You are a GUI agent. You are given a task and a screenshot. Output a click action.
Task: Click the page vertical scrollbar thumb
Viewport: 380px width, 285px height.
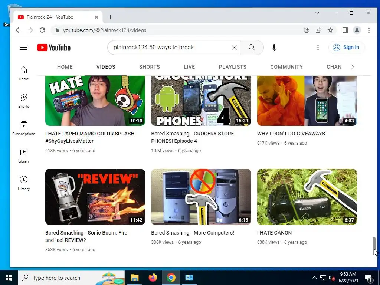(374, 246)
